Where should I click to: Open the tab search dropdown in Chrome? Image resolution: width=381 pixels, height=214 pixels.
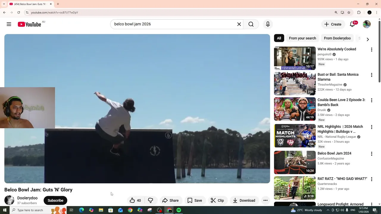(x=4, y=4)
